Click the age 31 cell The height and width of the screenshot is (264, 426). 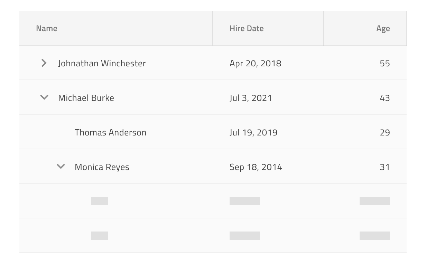coord(365,167)
